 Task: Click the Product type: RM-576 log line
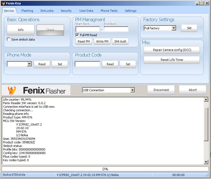(18, 117)
